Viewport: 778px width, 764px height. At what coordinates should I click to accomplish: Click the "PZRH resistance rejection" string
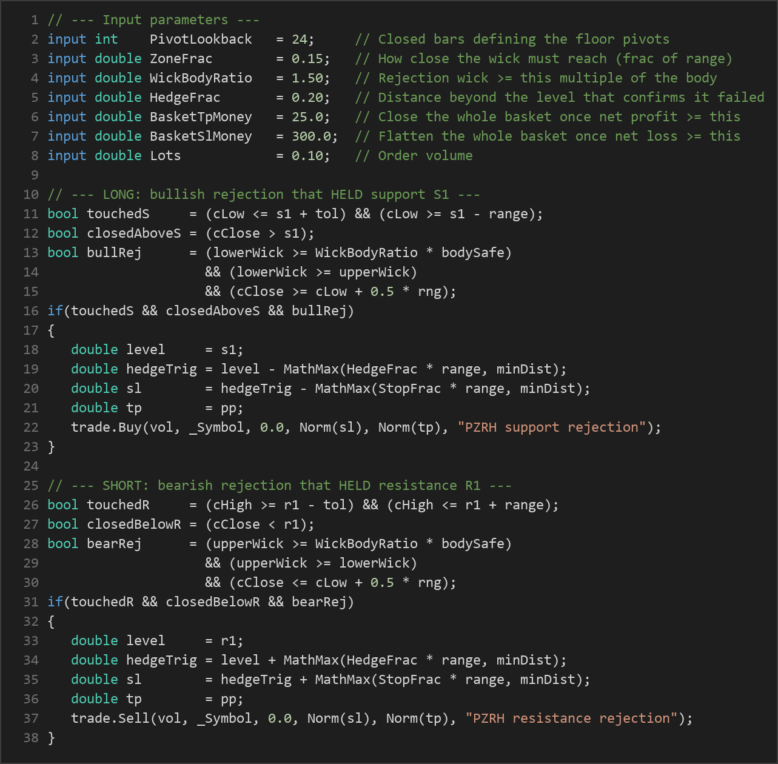click(x=571, y=719)
